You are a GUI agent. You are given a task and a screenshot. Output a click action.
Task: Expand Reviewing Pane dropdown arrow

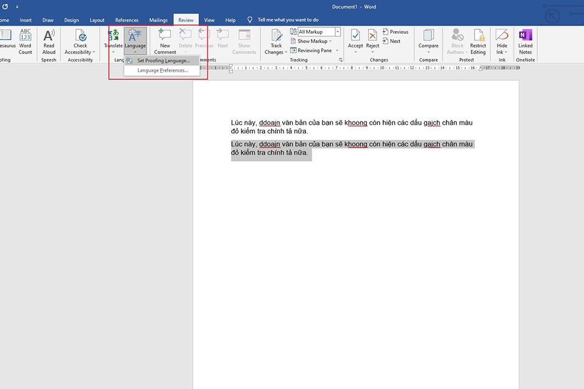click(336, 51)
